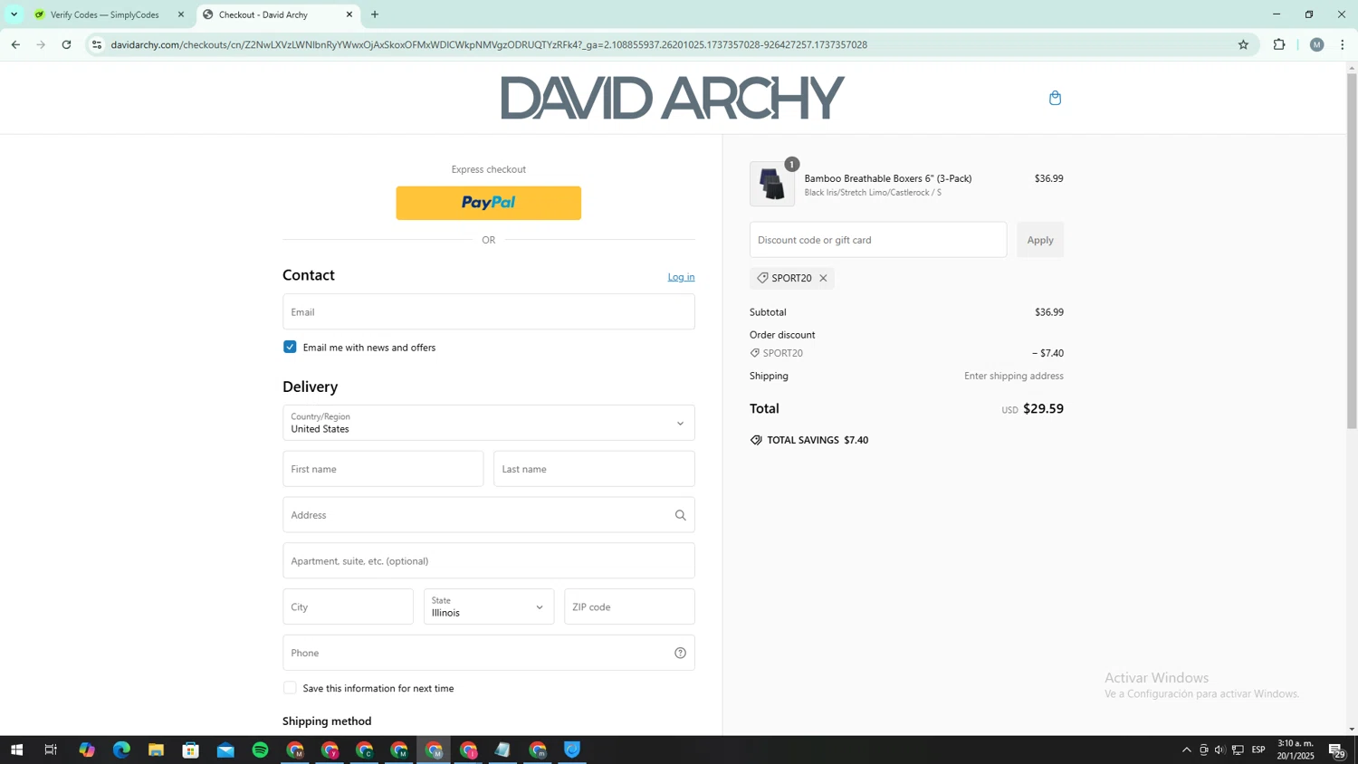This screenshot has height=764, width=1358.
Task: Open the Chrome three-dot menu
Action: click(1343, 44)
